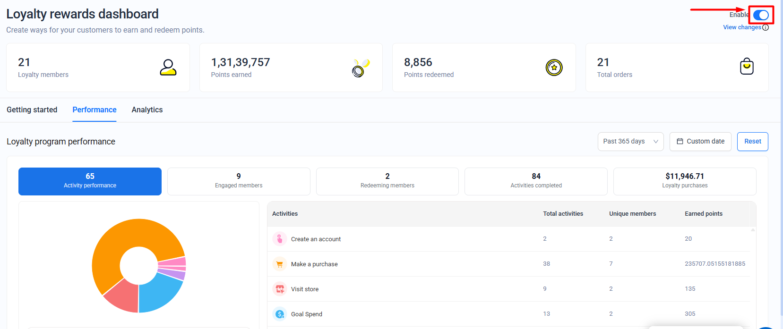Click the Points redeemed star coin icon
The width and height of the screenshot is (783, 329).
click(x=554, y=67)
